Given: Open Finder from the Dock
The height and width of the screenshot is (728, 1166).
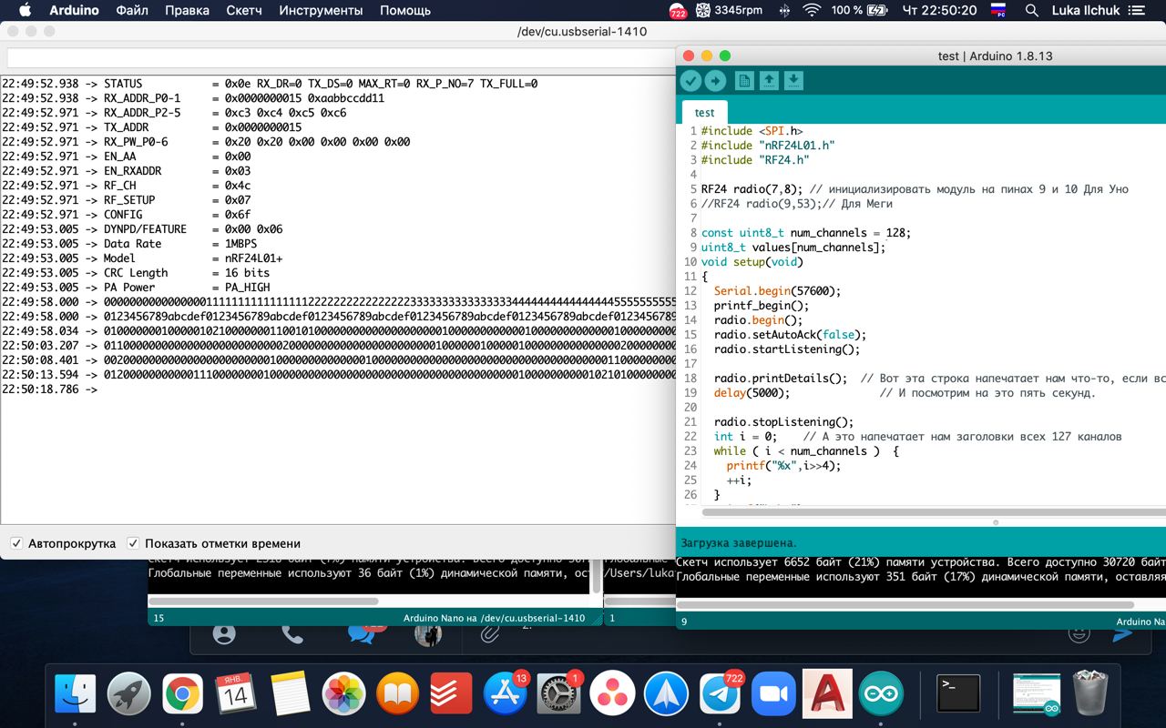Looking at the screenshot, I should 75,693.
